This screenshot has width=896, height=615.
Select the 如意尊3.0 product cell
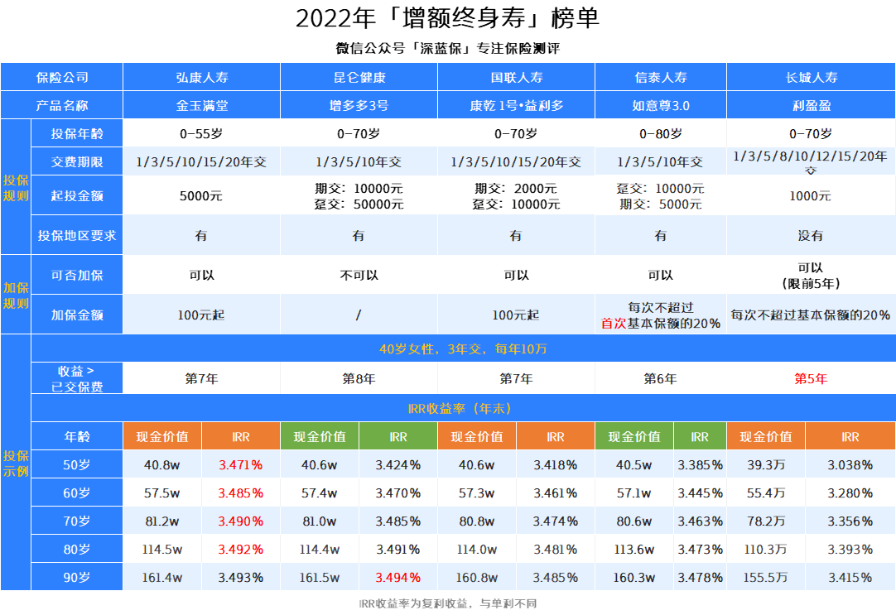coord(660,106)
